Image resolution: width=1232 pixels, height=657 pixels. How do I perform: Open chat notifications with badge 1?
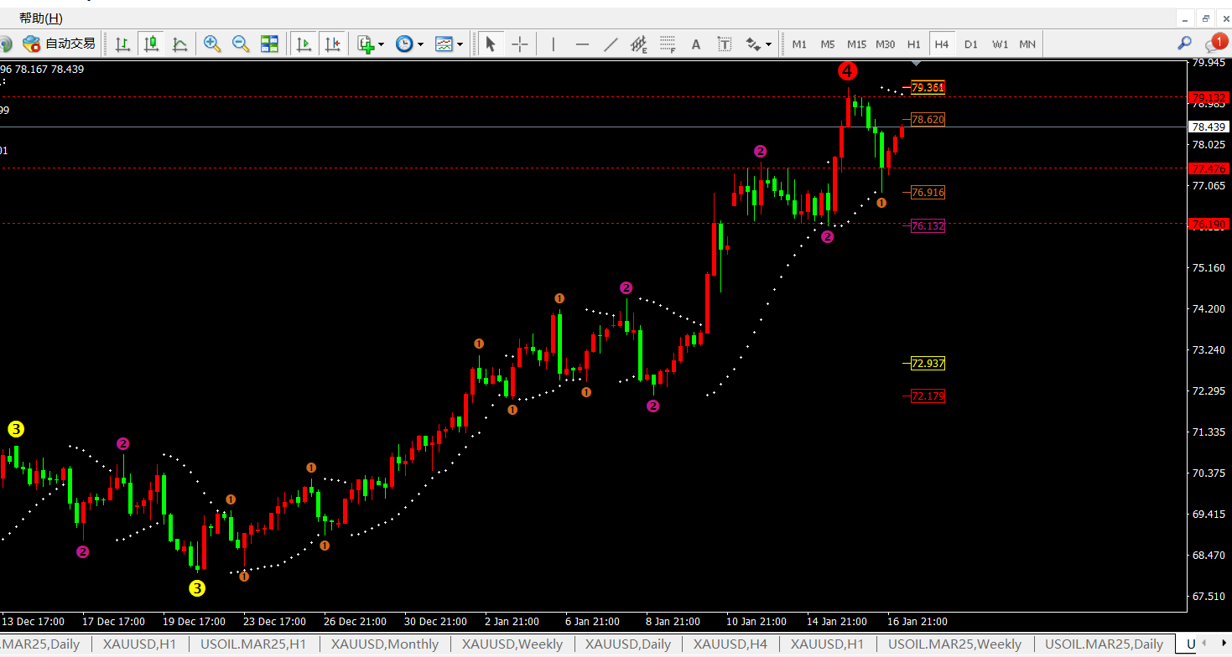(1214, 43)
